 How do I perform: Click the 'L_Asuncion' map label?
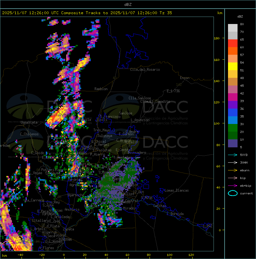pyautogui.click(x=140, y=120)
